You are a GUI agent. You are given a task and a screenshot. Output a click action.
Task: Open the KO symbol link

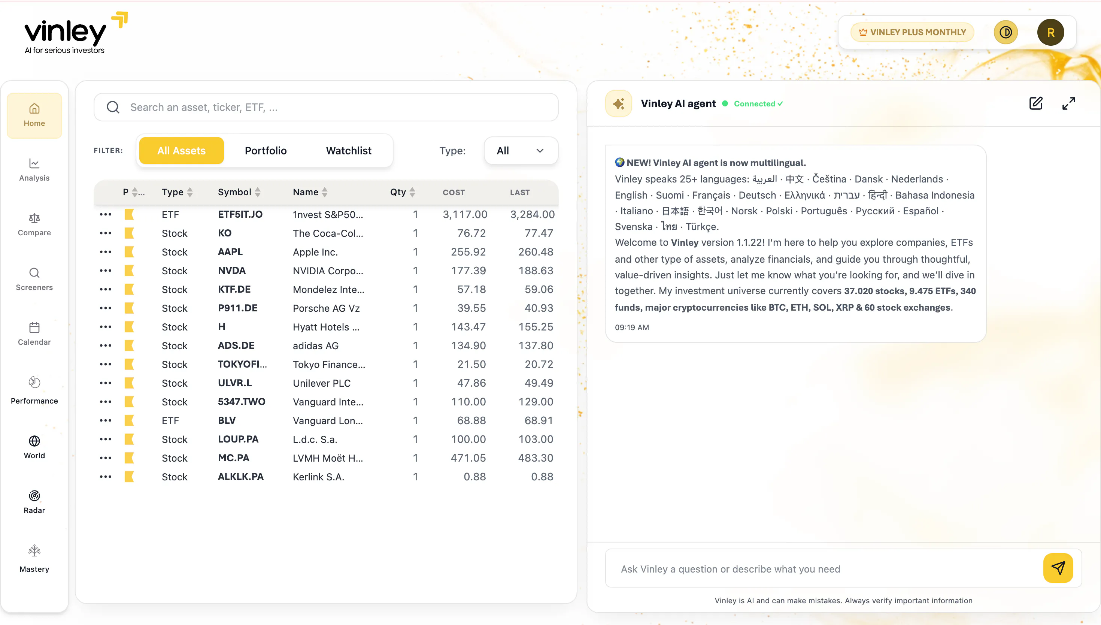pyautogui.click(x=224, y=233)
